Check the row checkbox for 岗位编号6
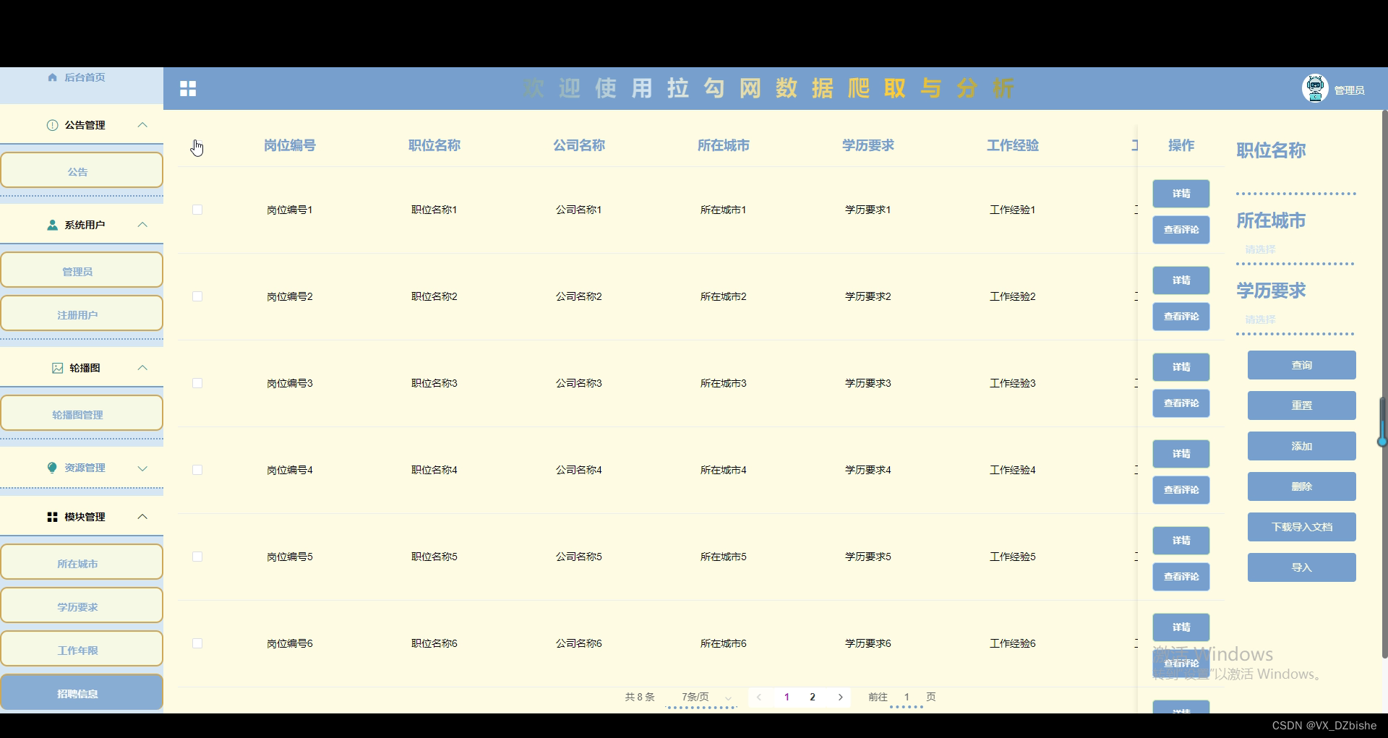The image size is (1388, 738). coord(197,643)
